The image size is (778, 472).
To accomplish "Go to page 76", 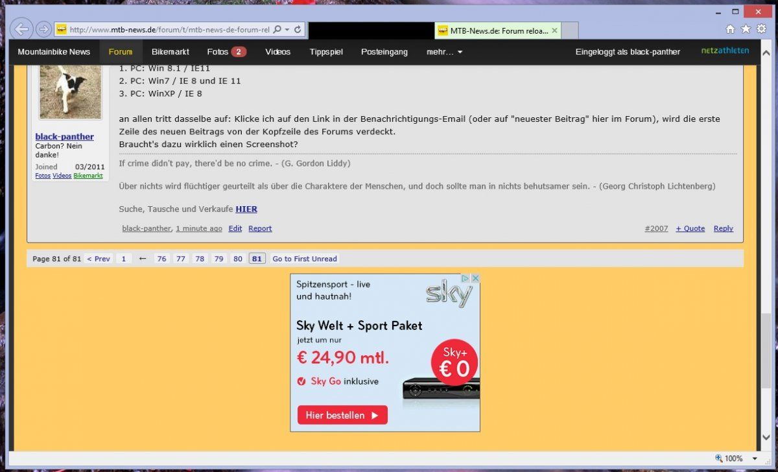I will [161, 259].
